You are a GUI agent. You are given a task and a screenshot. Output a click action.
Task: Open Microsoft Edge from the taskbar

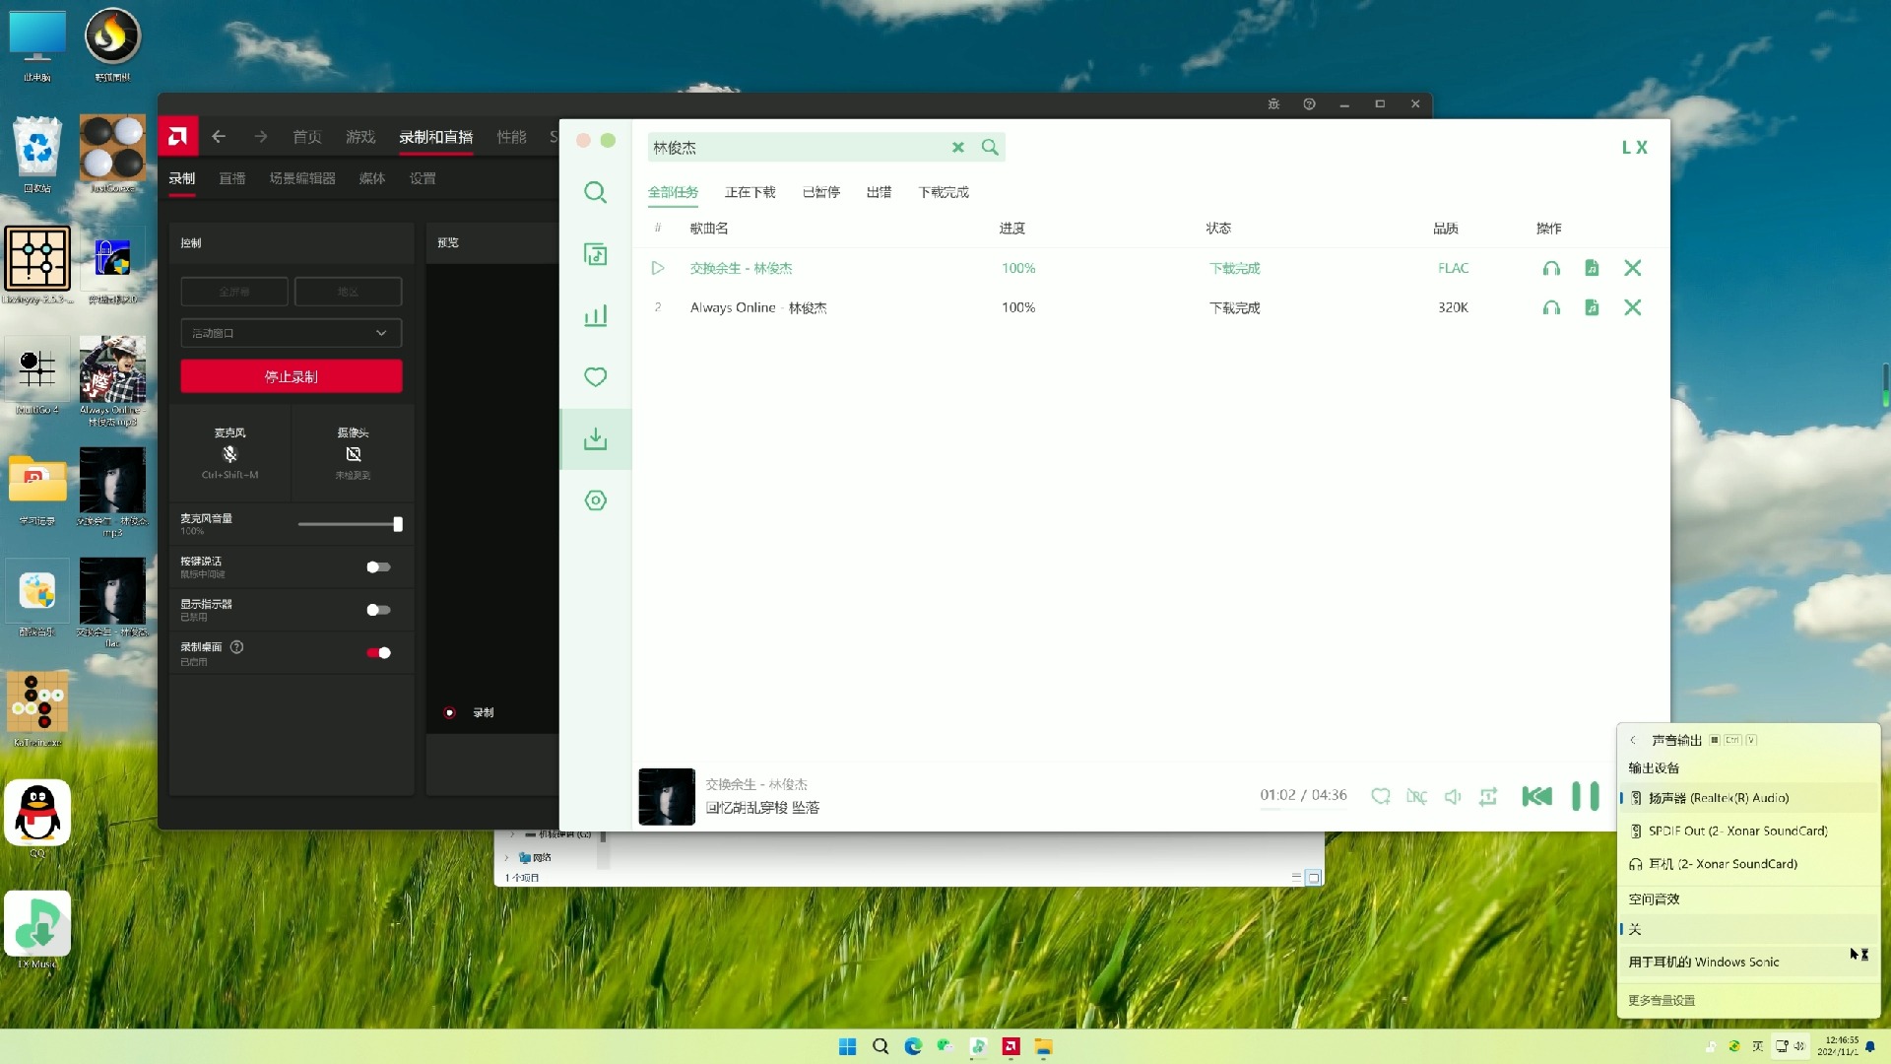pos(913,1046)
